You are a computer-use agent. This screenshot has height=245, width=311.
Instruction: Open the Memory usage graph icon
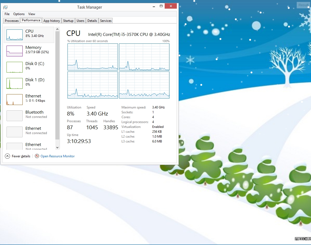[x=15, y=51]
